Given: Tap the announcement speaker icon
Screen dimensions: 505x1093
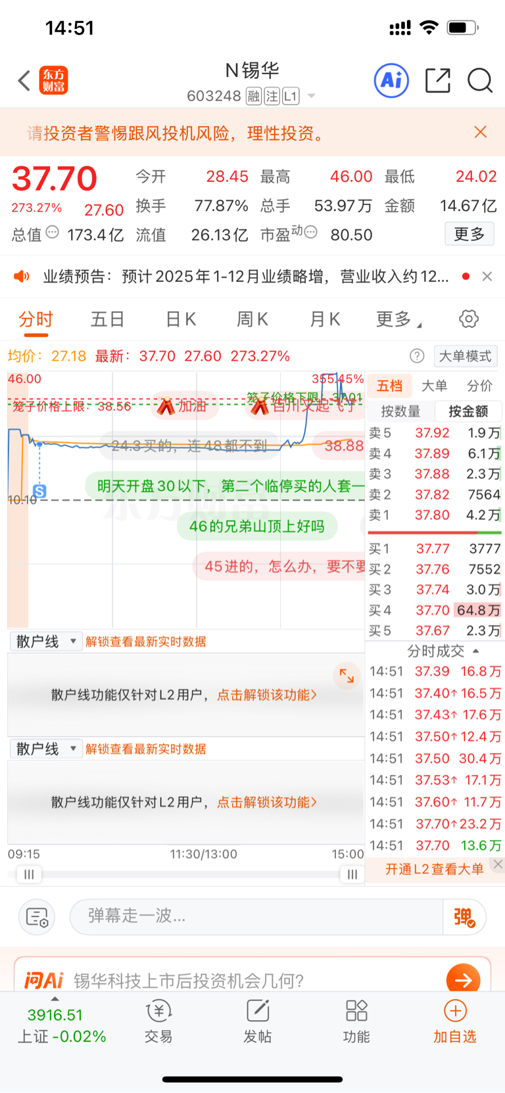Looking at the screenshot, I should coord(22,276).
